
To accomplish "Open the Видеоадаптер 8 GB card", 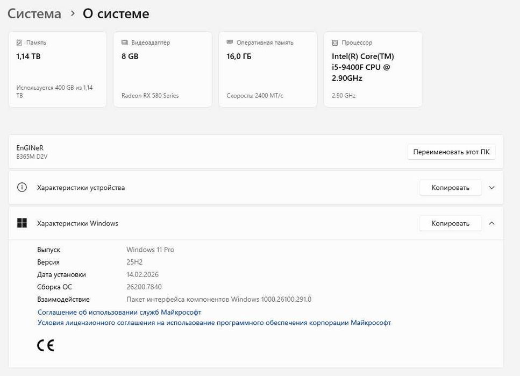I will [162, 69].
